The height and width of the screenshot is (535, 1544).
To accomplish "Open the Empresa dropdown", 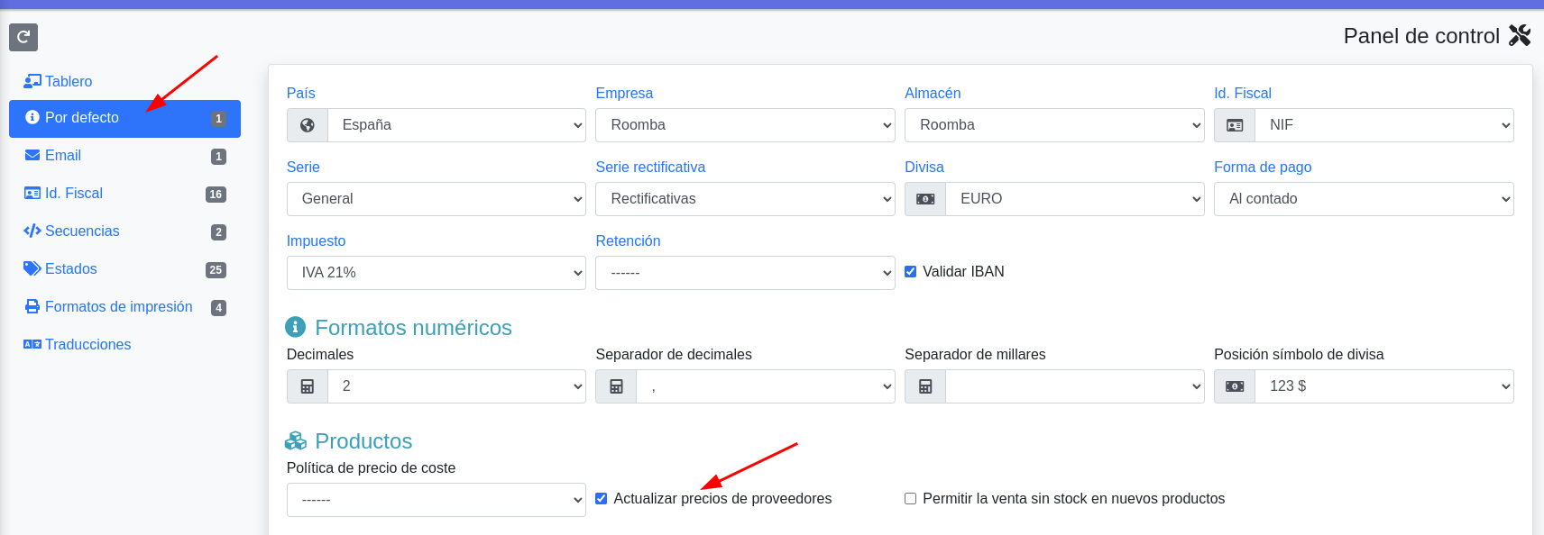I will point(745,125).
